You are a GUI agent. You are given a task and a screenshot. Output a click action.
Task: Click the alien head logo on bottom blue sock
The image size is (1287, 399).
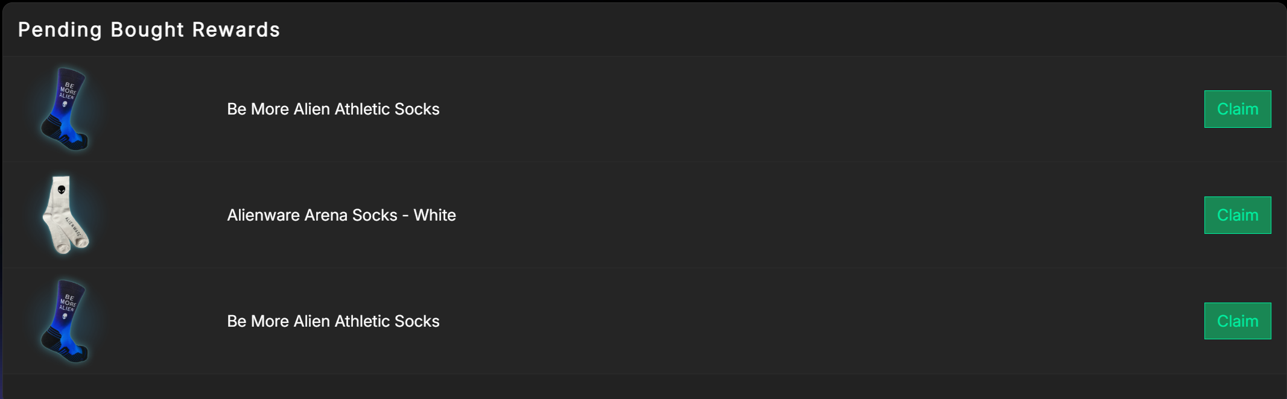coord(65,317)
